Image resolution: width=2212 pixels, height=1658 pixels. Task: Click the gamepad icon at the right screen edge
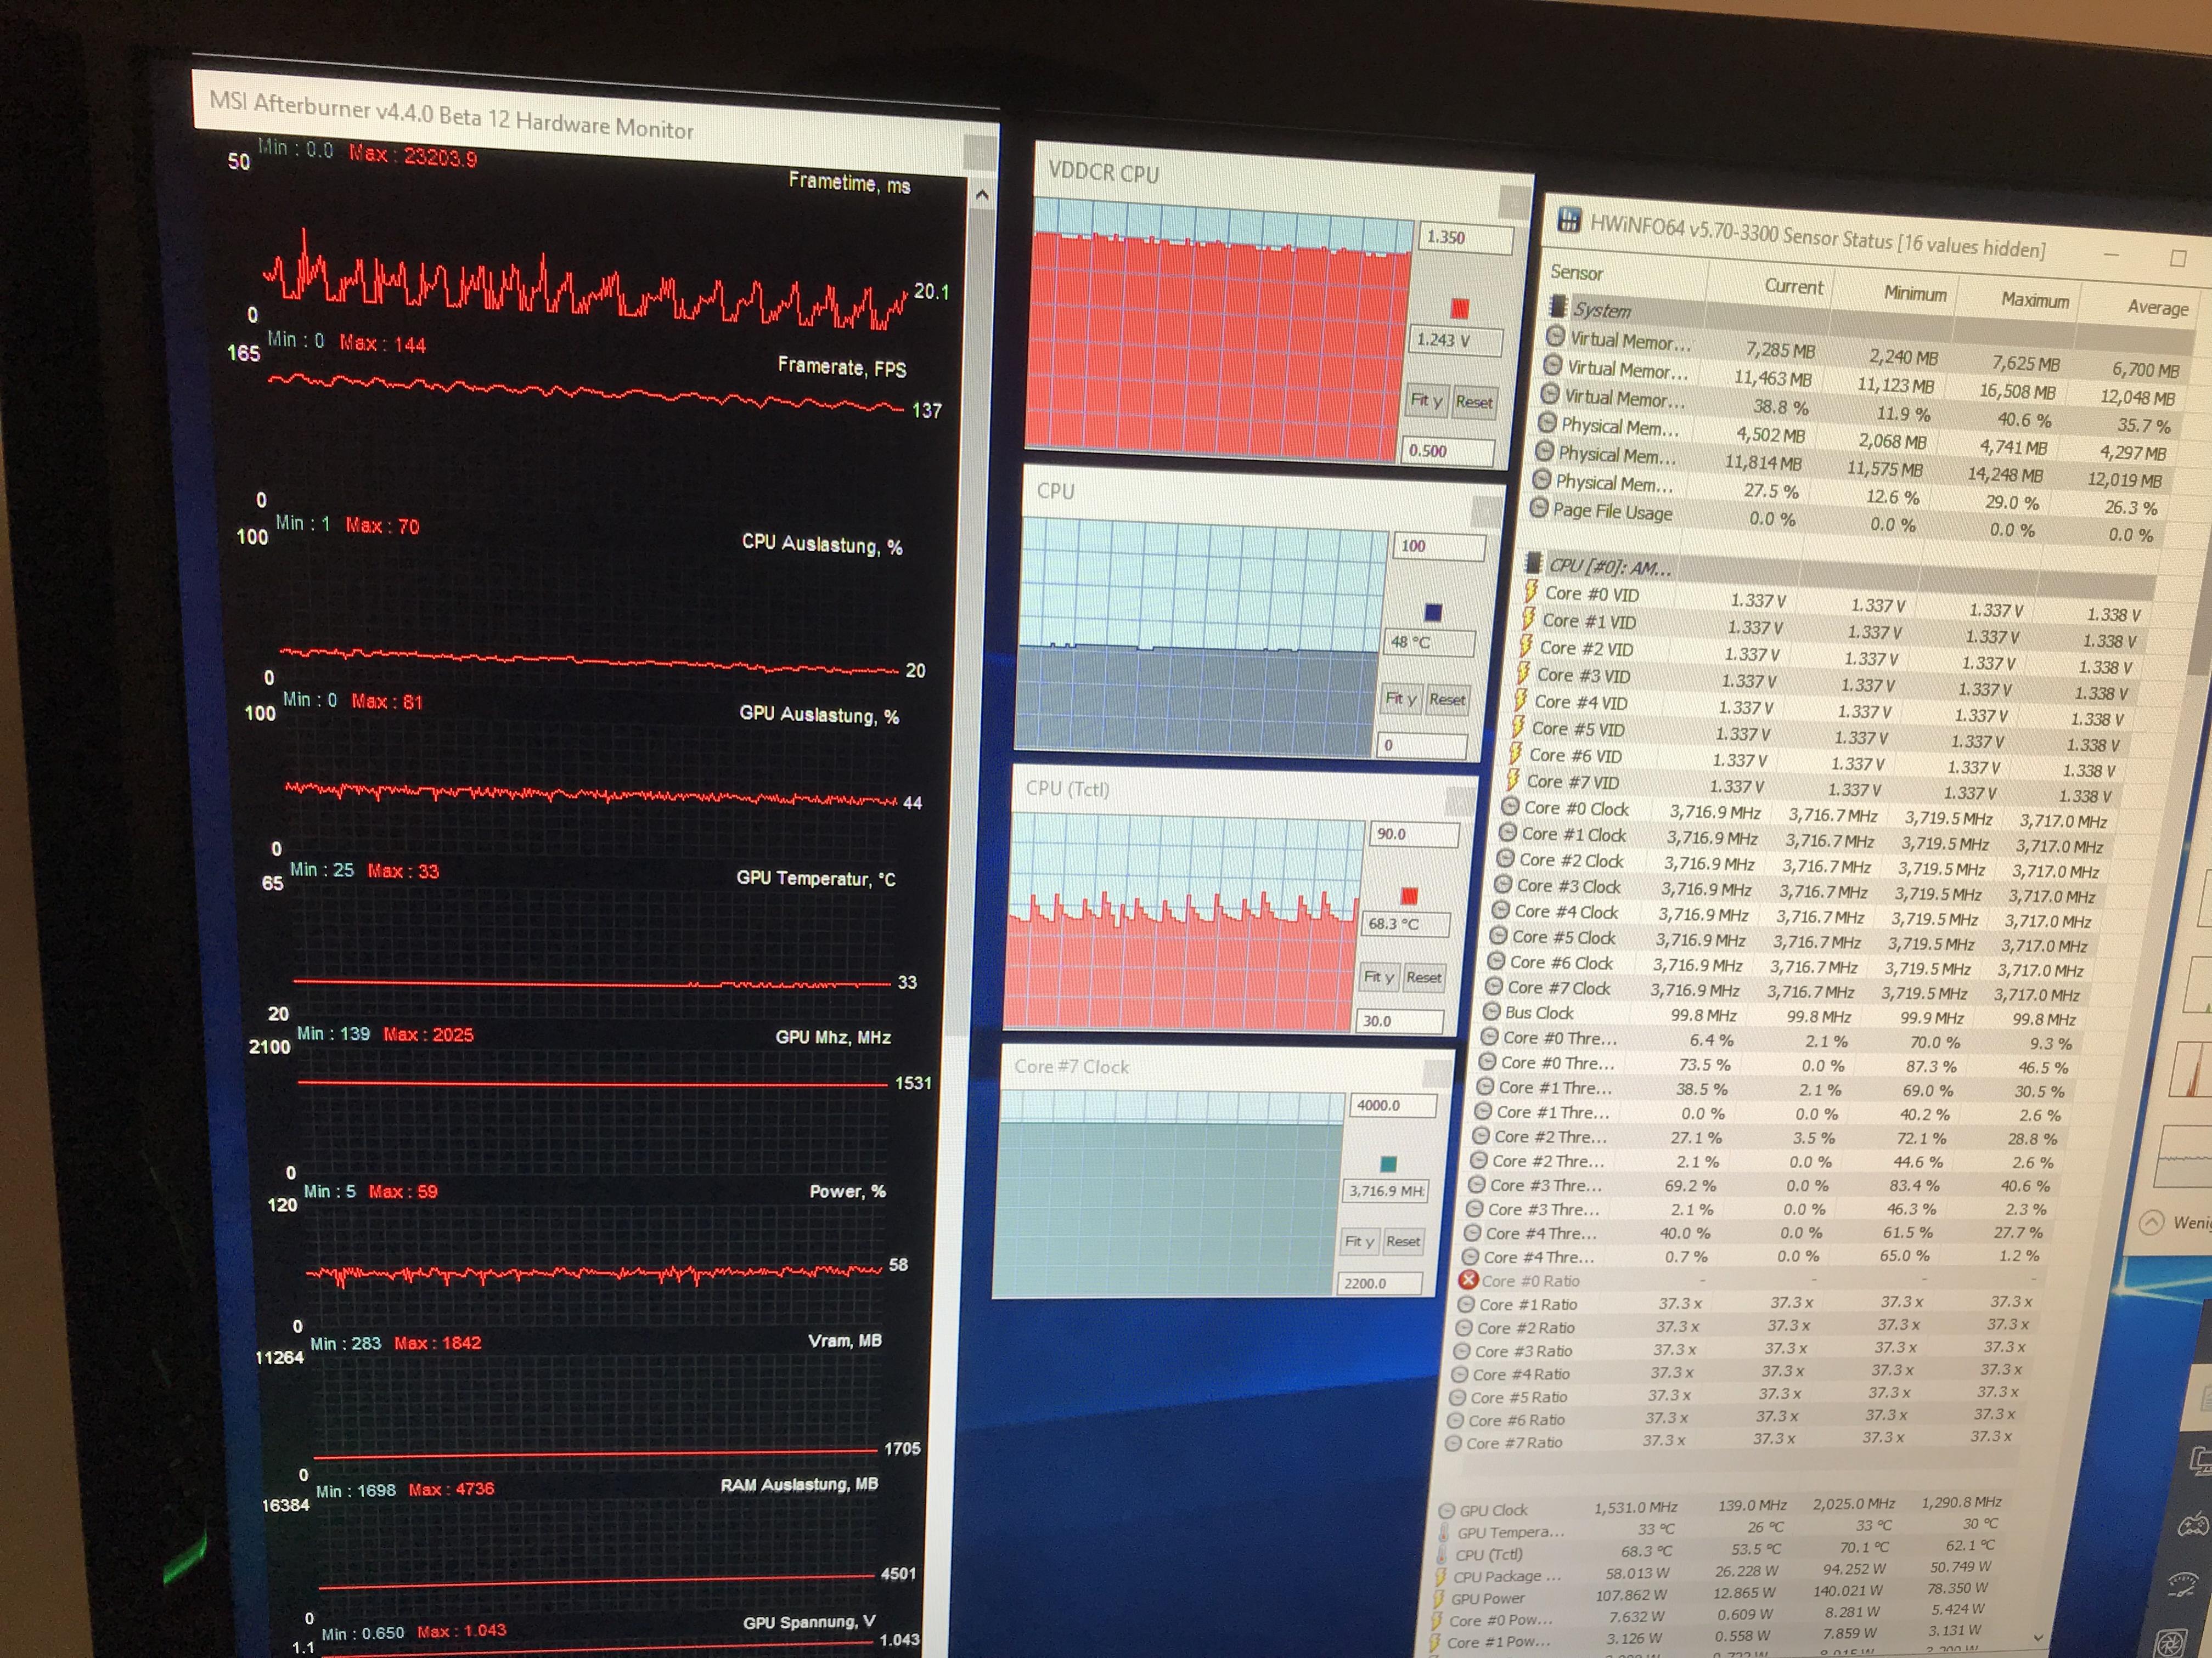(2194, 1525)
